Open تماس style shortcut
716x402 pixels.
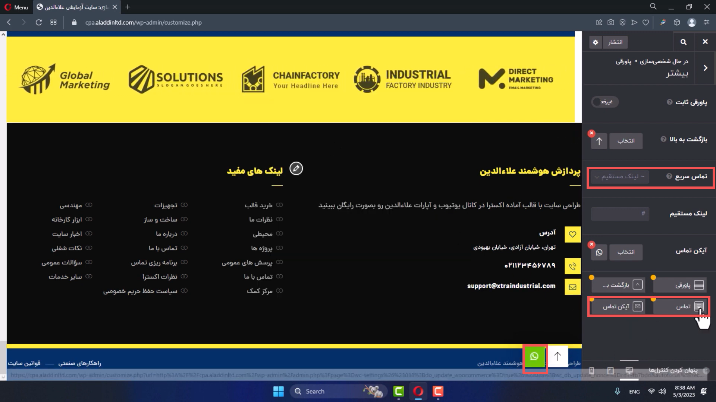[680, 306]
